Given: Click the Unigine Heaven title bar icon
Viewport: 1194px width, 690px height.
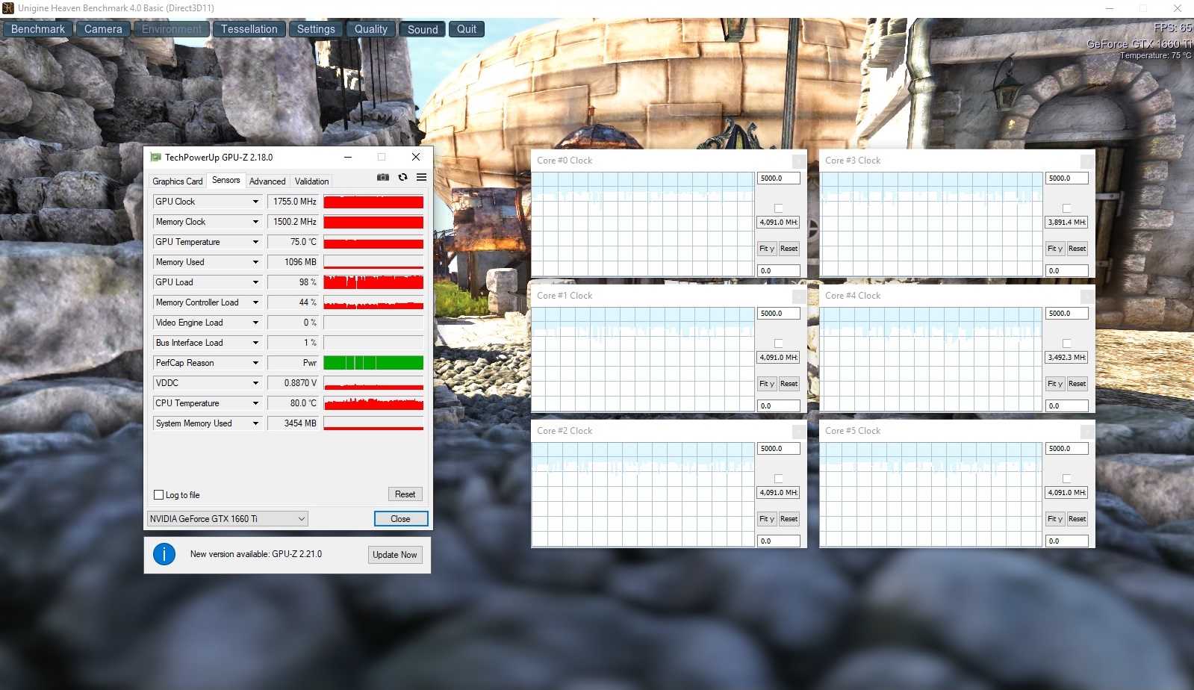Looking at the screenshot, I should [8, 8].
